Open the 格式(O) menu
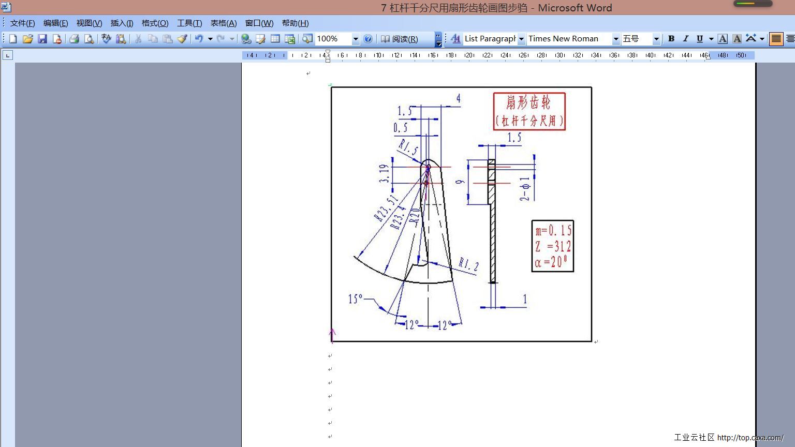 (155, 23)
